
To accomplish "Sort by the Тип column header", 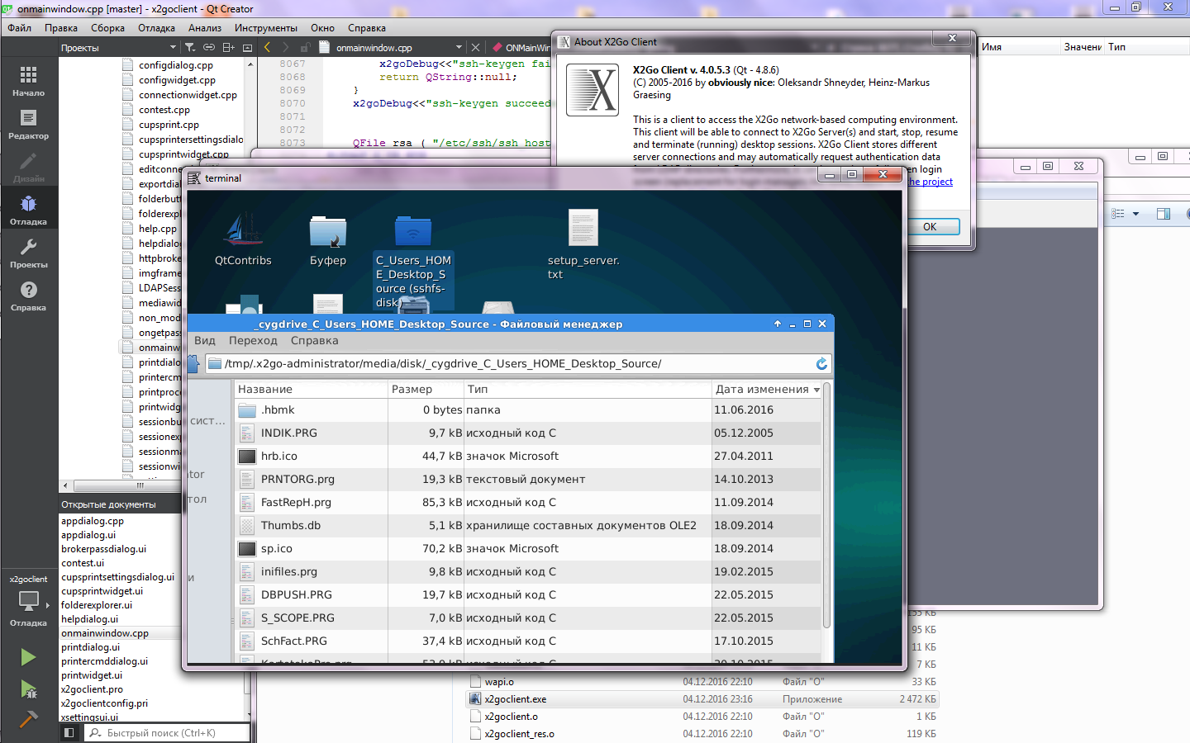I will [588, 389].
